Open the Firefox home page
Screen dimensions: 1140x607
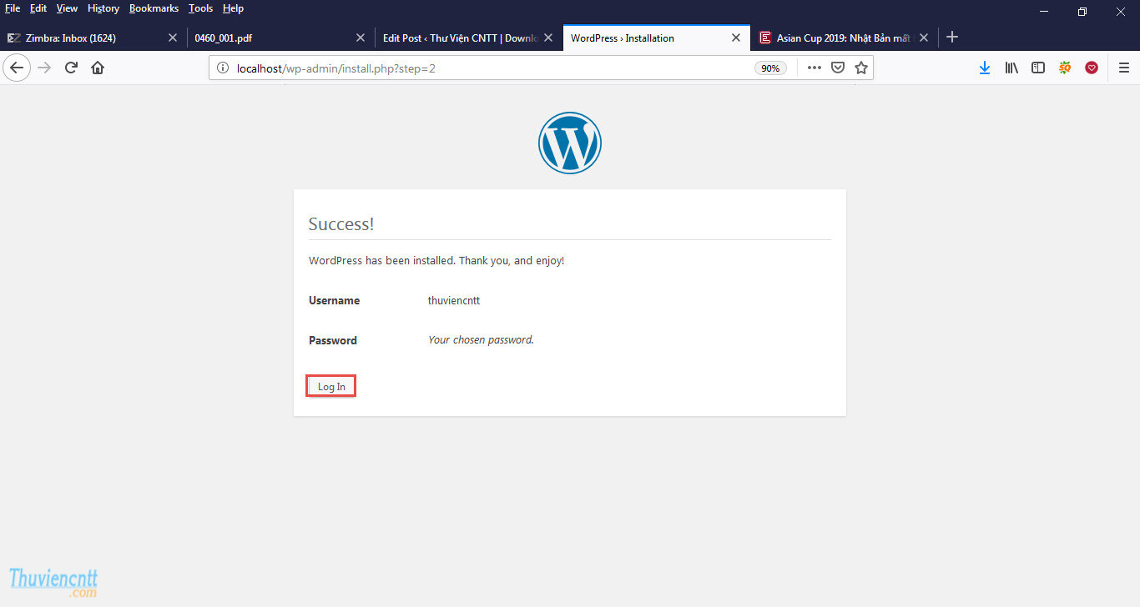point(98,68)
